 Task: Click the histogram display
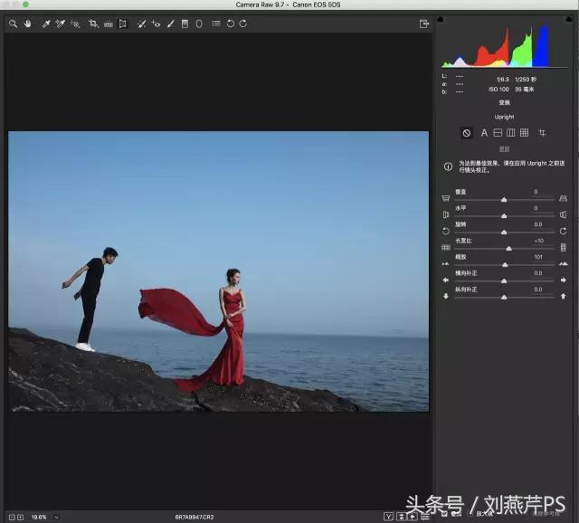click(505, 45)
